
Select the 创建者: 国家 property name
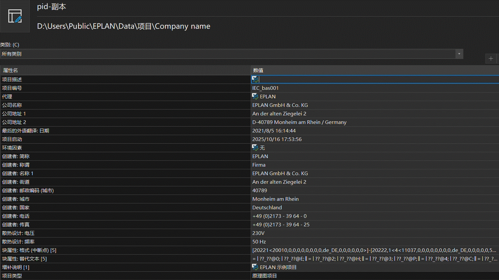tap(16, 207)
